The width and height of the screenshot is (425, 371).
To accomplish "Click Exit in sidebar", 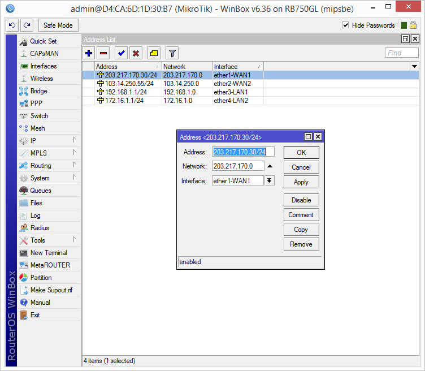I will click(x=50, y=315).
